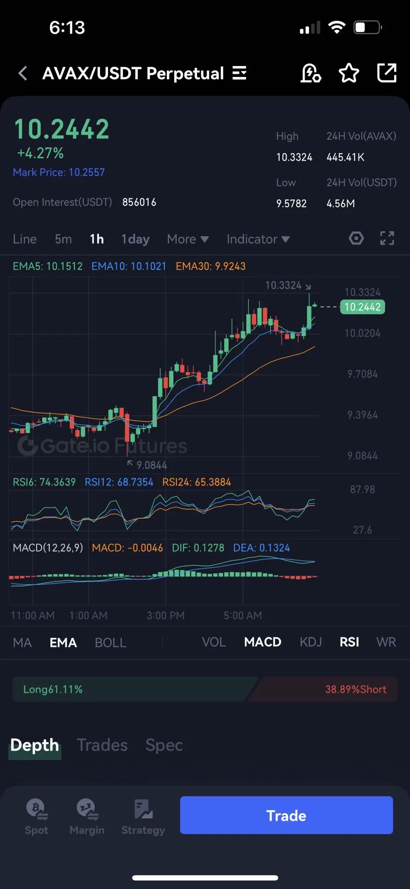Tap the EMA5: 10.1512 legend
This screenshot has width=410, height=889.
click(48, 266)
